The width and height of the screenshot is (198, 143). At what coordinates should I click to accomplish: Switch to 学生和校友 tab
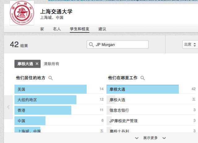point(80,29)
